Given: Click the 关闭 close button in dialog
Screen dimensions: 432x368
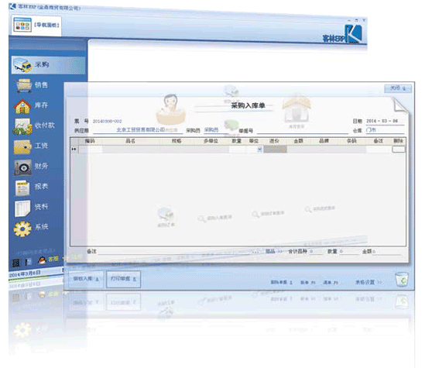Looking at the screenshot, I should (398, 88).
